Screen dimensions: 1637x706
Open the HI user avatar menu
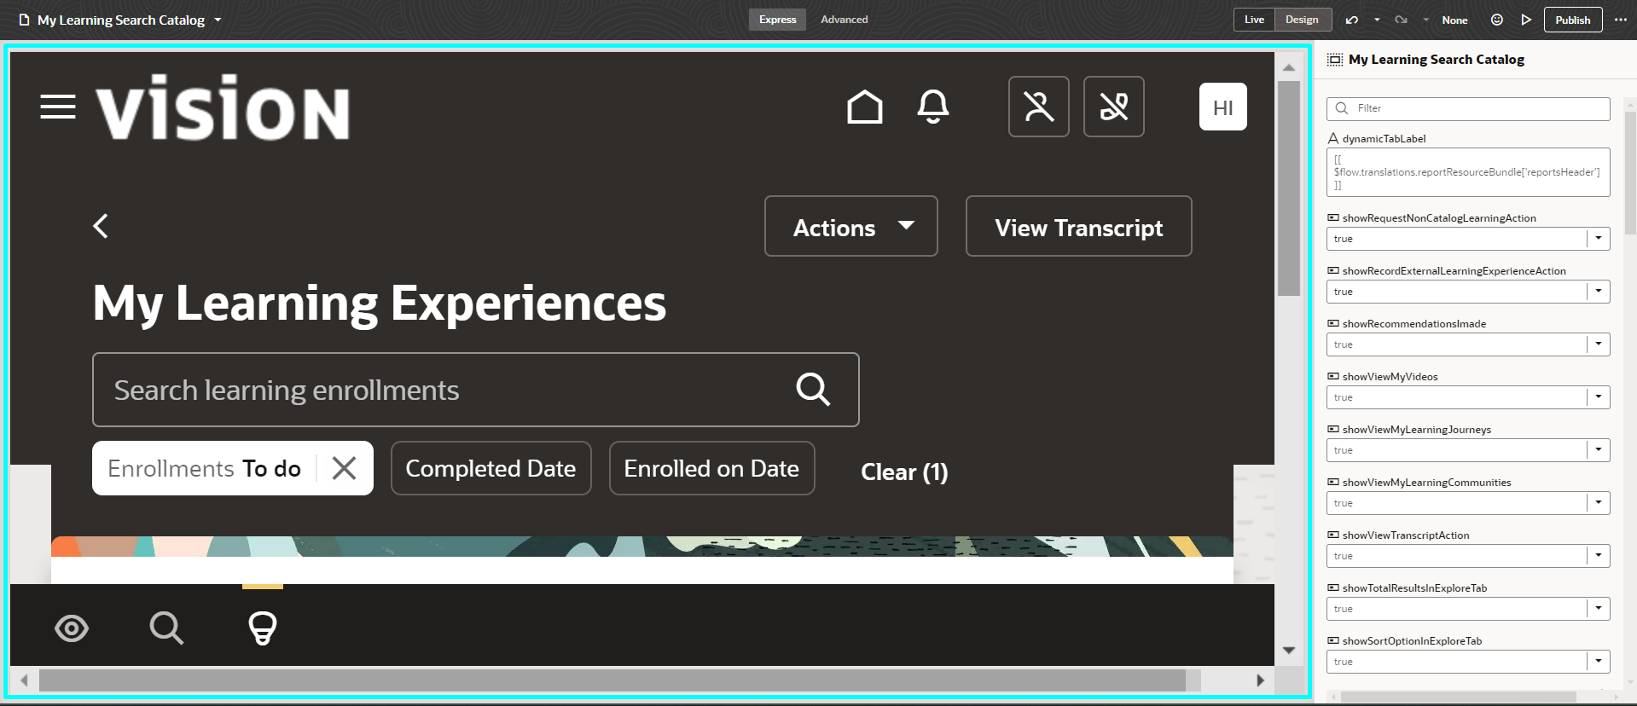click(x=1222, y=107)
